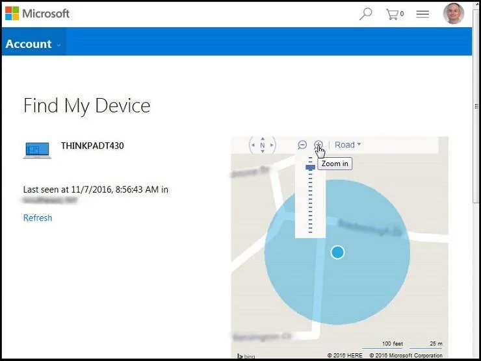Image resolution: width=481 pixels, height=361 pixels.
Task: Select the THINKPADT430 device name
Action: [x=92, y=145]
